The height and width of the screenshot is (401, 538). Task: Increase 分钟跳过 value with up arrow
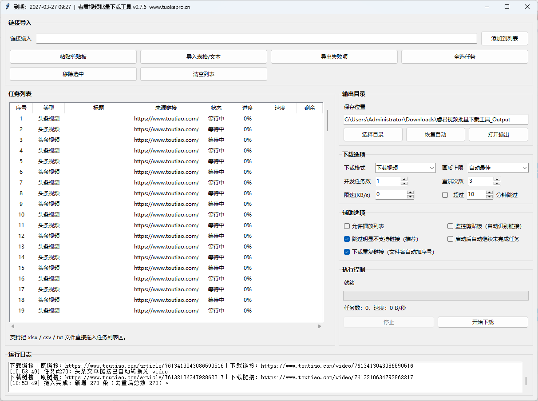[x=489, y=192]
